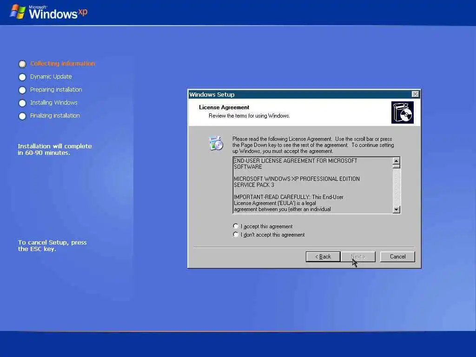
Task: Click "To cancel Setup, press the ESC key." text
Action: coord(52,245)
